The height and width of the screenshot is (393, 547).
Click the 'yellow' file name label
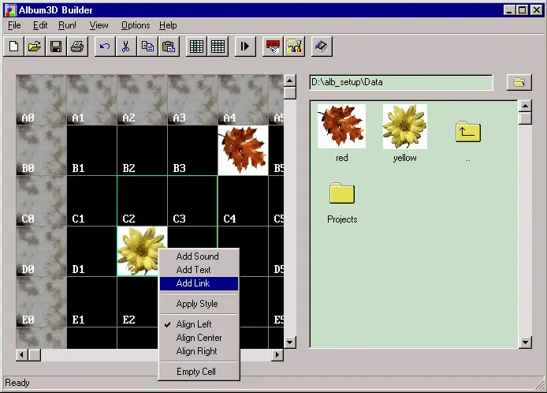tap(404, 158)
